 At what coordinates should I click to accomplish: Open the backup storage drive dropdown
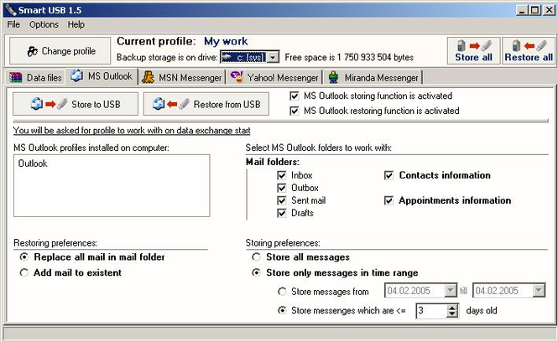273,57
